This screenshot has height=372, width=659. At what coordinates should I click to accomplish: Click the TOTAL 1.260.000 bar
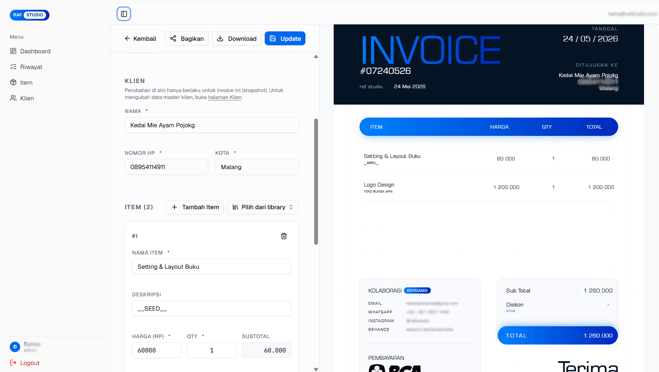[558, 335]
